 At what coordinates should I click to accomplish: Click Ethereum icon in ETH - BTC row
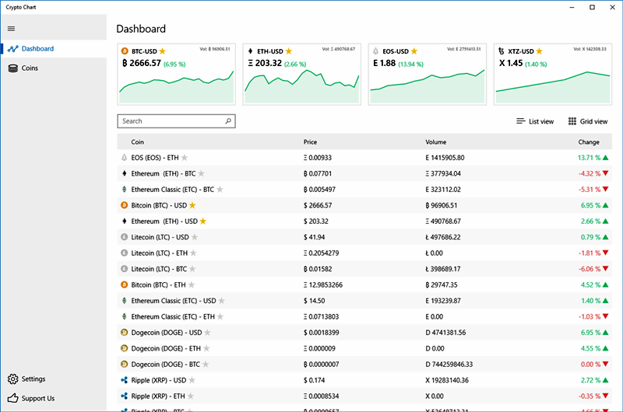click(124, 173)
